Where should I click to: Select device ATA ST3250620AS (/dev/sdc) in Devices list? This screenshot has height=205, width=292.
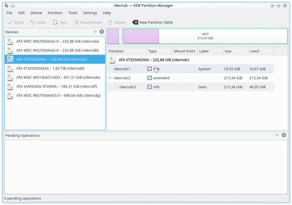tap(55, 59)
